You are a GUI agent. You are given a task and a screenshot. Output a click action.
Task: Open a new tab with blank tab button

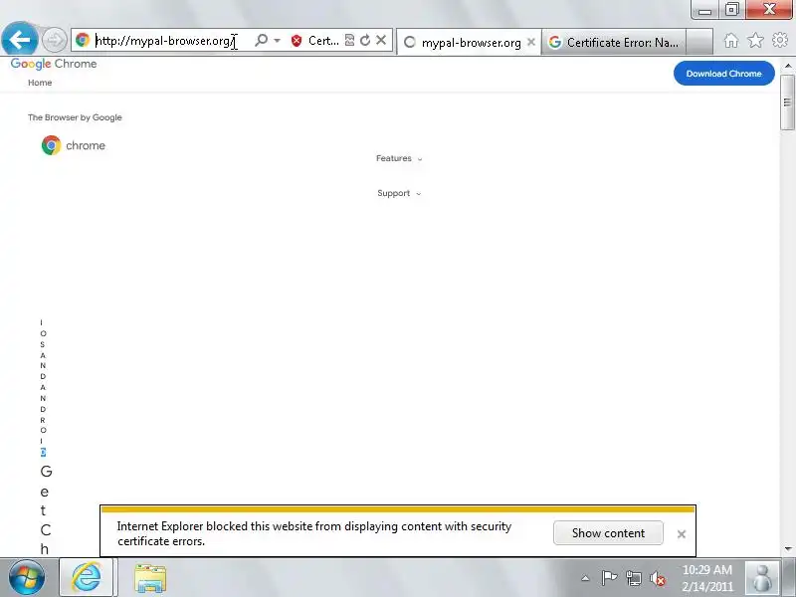699,42
